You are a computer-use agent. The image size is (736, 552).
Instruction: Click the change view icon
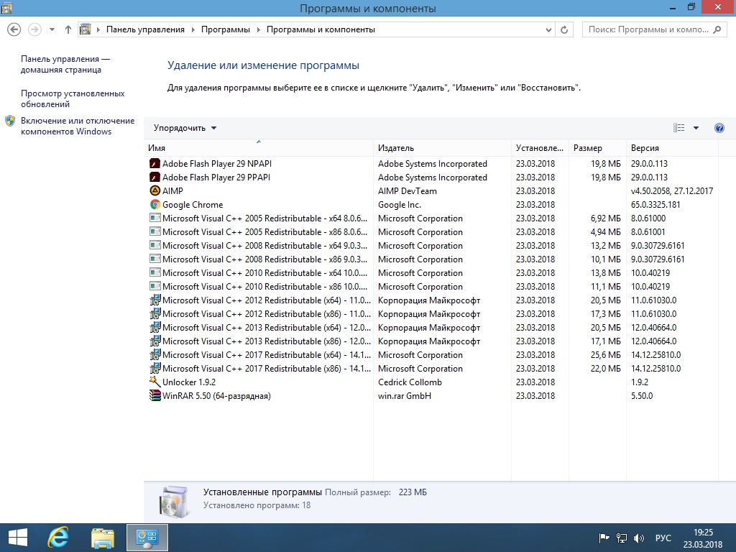[x=678, y=128]
